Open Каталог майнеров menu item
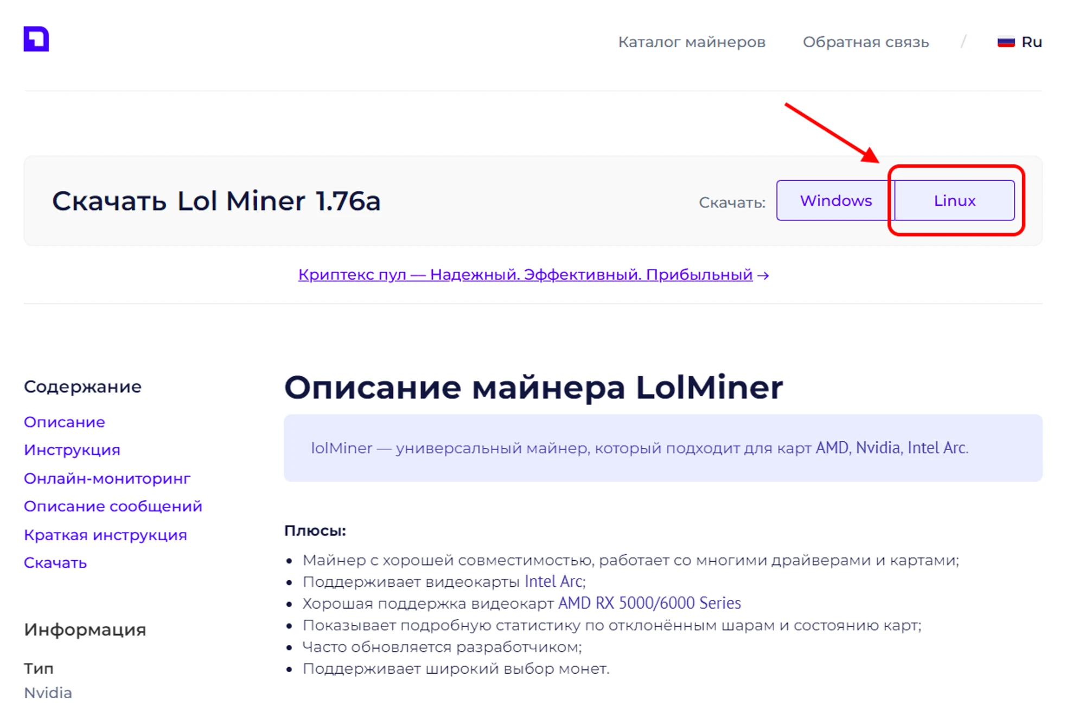The width and height of the screenshot is (1085, 703). (x=691, y=42)
